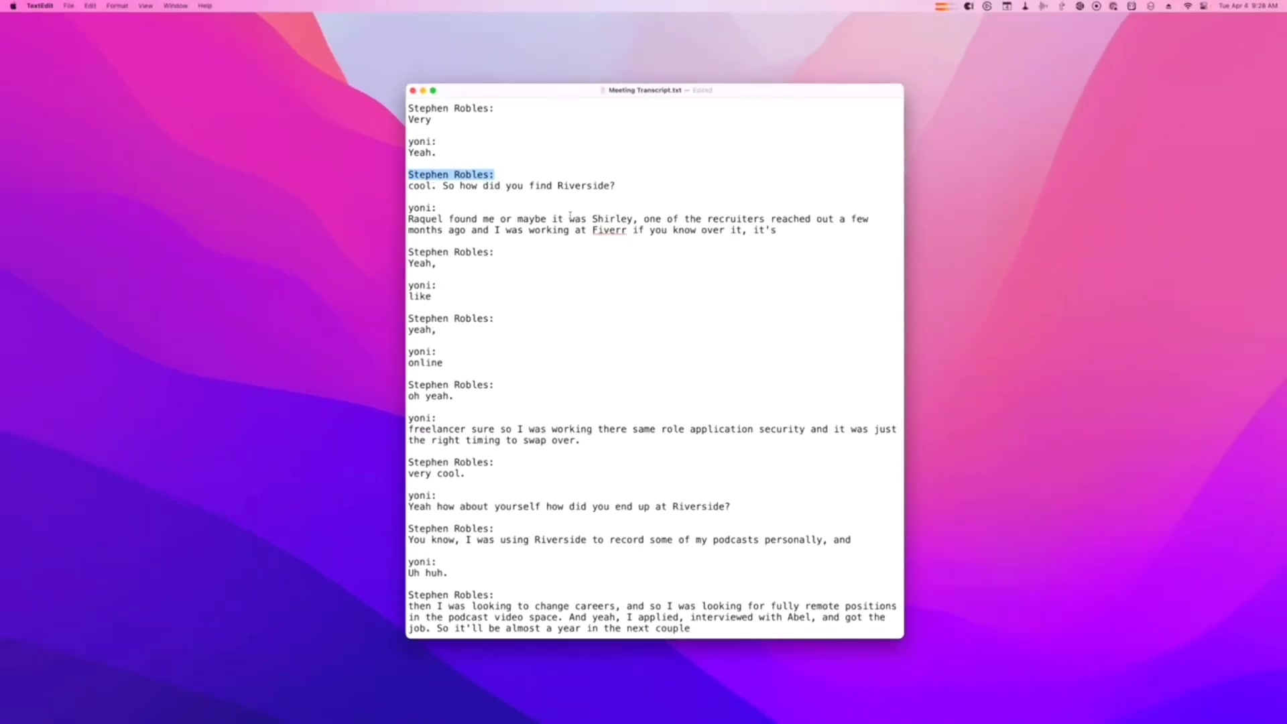Click the line 'Yeah.' under the first yoni
This screenshot has width=1287, height=724.
point(422,153)
